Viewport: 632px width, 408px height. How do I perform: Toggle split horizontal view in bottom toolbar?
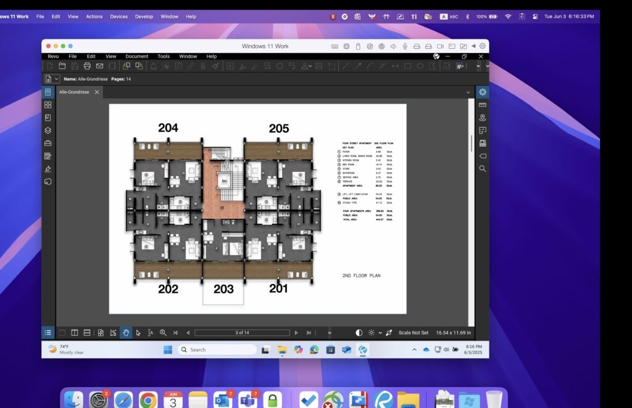[x=87, y=333]
